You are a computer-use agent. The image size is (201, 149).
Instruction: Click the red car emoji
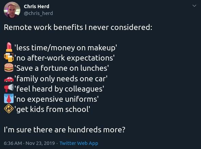[x=9, y=79]
